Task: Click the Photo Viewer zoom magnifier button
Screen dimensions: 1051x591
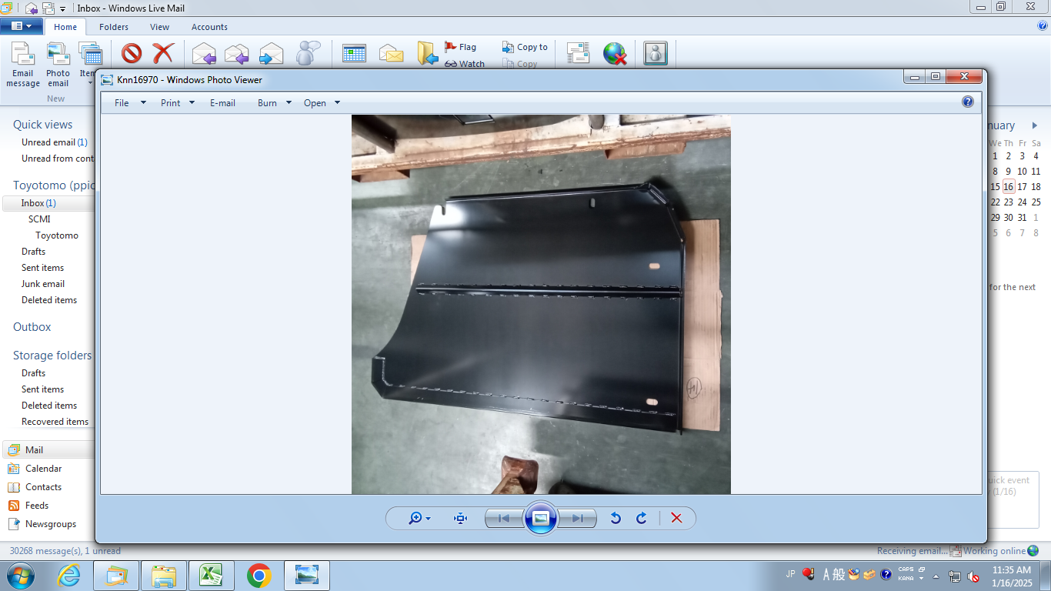Action: pos(419,519)
